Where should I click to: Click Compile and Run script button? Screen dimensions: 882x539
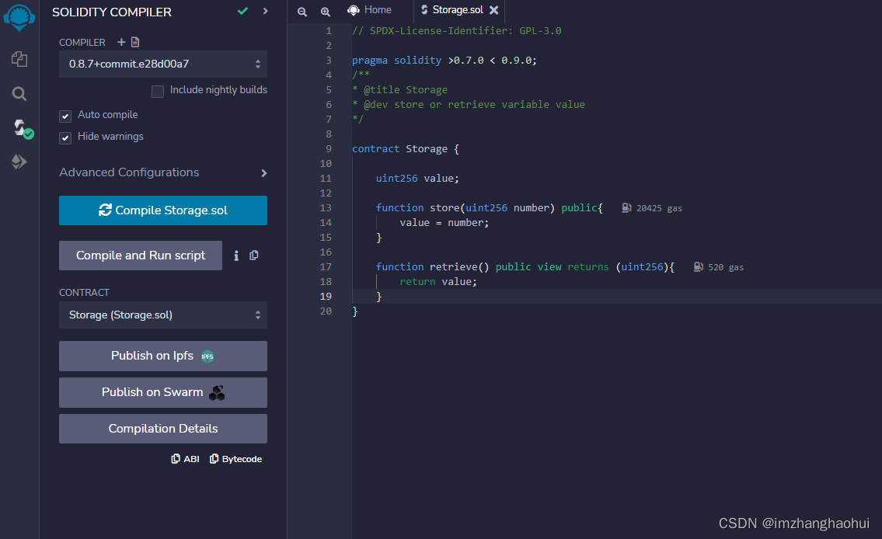141,256
